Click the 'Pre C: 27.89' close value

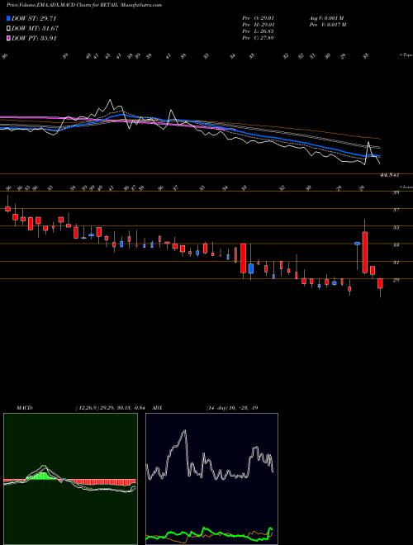pos(258,38)
